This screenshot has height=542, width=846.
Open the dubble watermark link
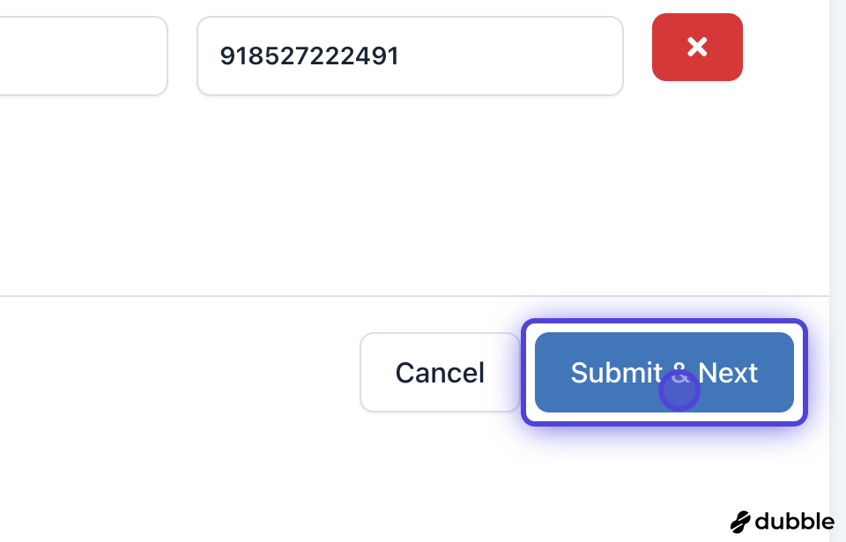point(783,522)
